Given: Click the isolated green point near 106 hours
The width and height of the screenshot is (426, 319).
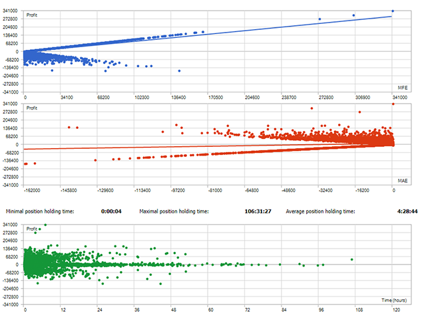Looking at the screenshot, I should tap(352, 260).
